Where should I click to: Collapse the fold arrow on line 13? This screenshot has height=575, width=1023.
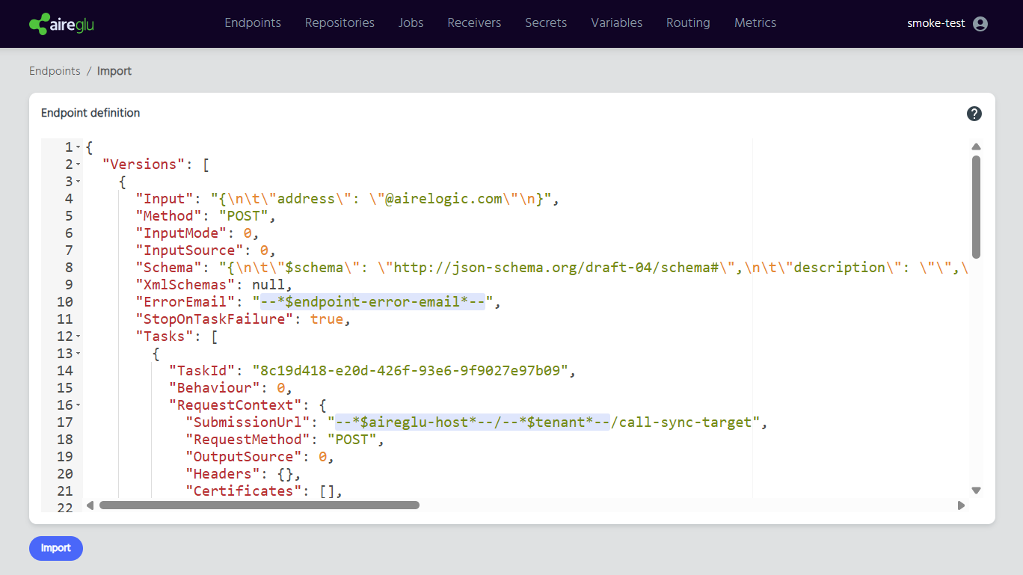[78, 354]
